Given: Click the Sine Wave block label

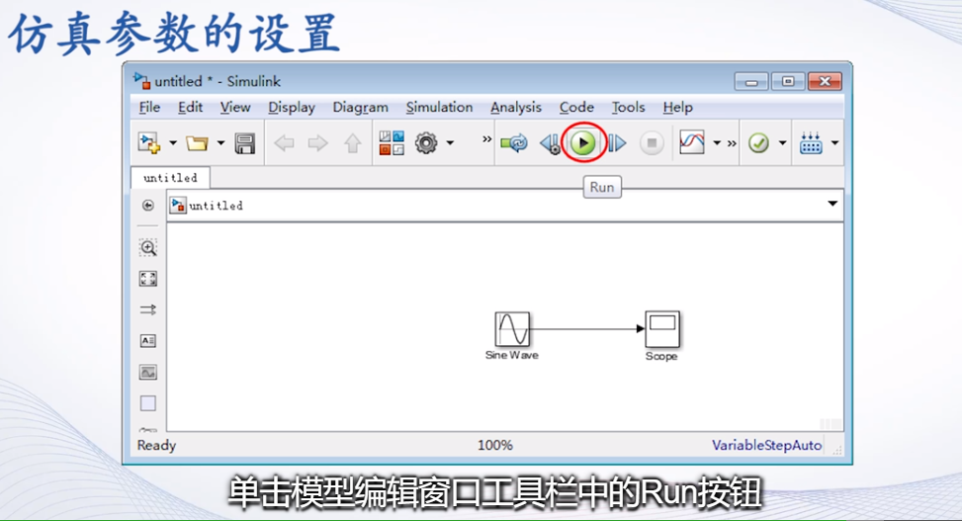Looking at the screenshot, I should (x=512, y=355).
